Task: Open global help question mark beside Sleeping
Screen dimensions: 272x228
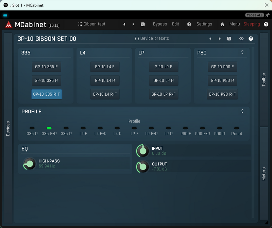Action: (266, 24)
